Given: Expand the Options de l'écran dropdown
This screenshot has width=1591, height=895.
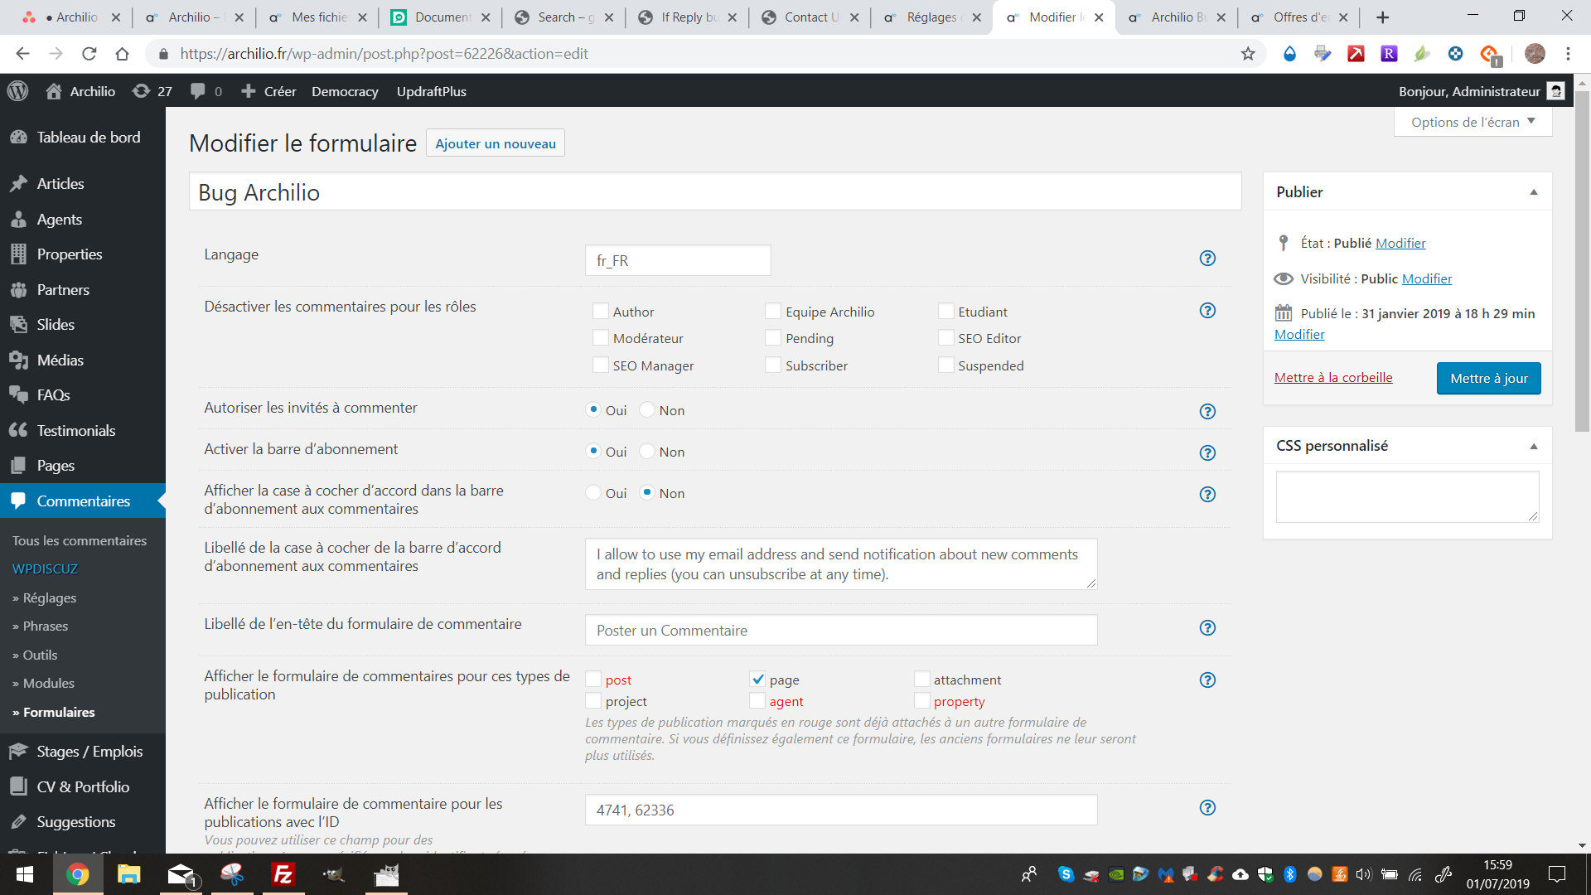Looking at the screenshot, I should [1473, 122].
